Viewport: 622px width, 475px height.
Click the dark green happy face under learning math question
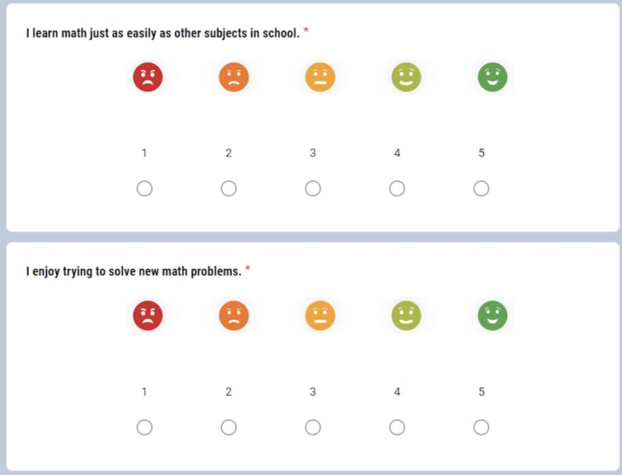[x=492, y=77]
